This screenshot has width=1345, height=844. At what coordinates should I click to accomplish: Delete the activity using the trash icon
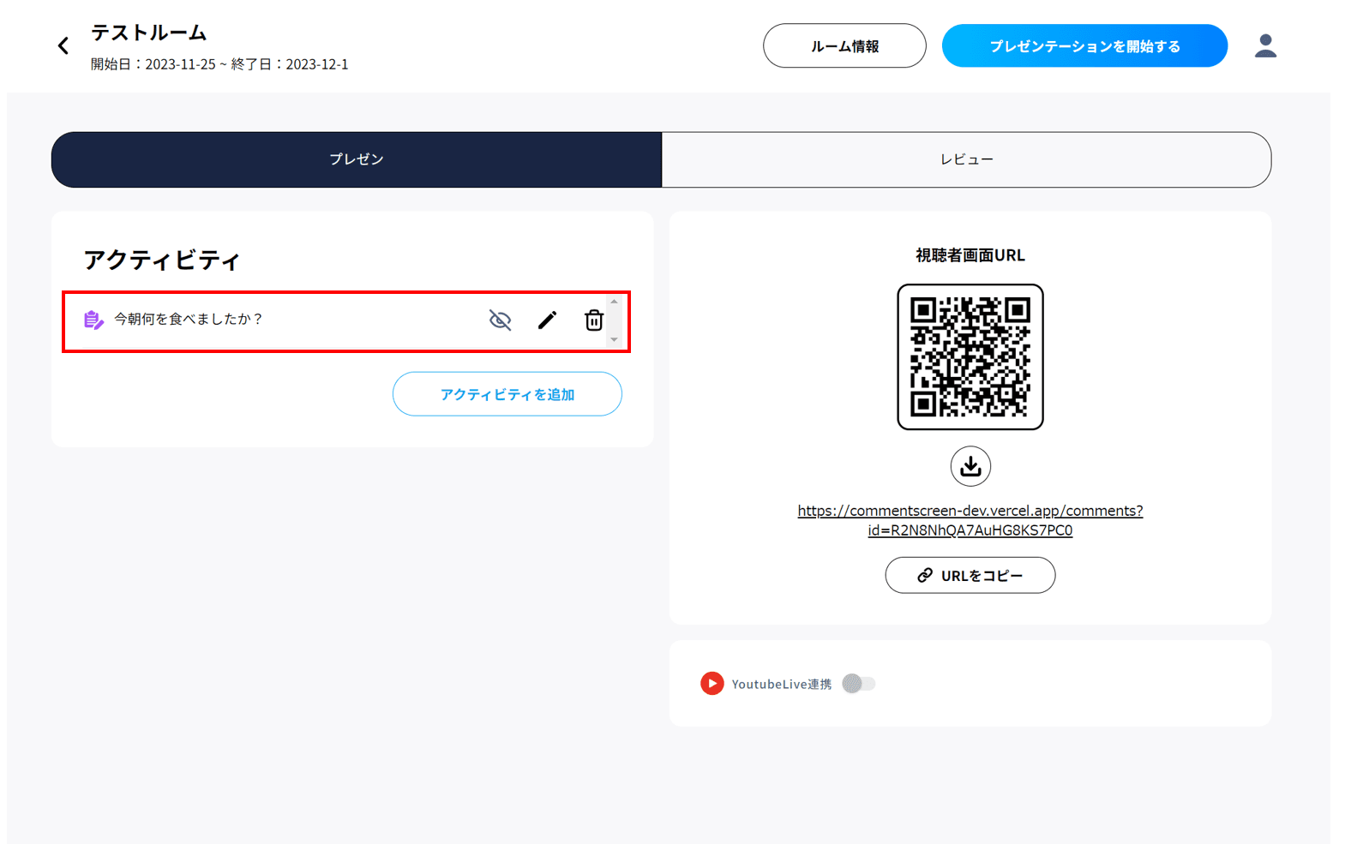click(x=593, y=320)
